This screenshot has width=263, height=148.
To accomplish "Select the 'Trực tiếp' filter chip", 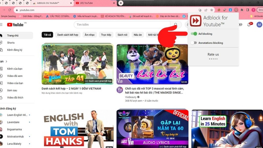I will 106,35.
